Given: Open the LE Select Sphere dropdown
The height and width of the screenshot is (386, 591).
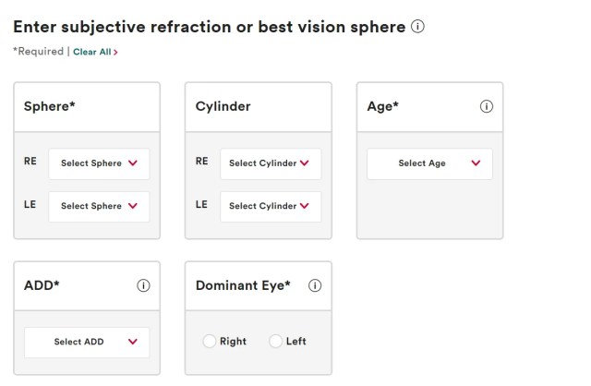Looking at the screenshot, I should pos(99,206).
